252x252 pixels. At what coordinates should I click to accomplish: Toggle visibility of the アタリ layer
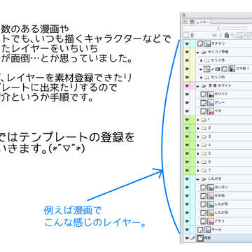click(187, 220)
